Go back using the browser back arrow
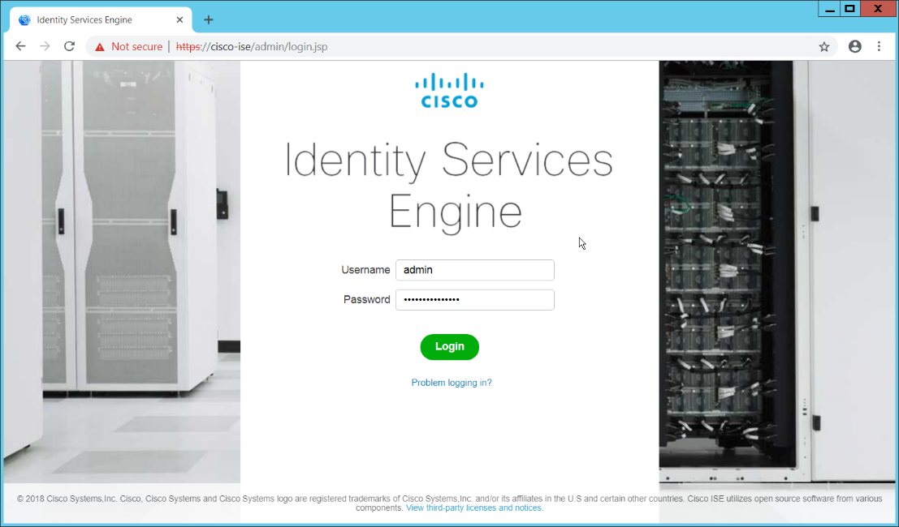899x527 pixels. coord(20,46)
